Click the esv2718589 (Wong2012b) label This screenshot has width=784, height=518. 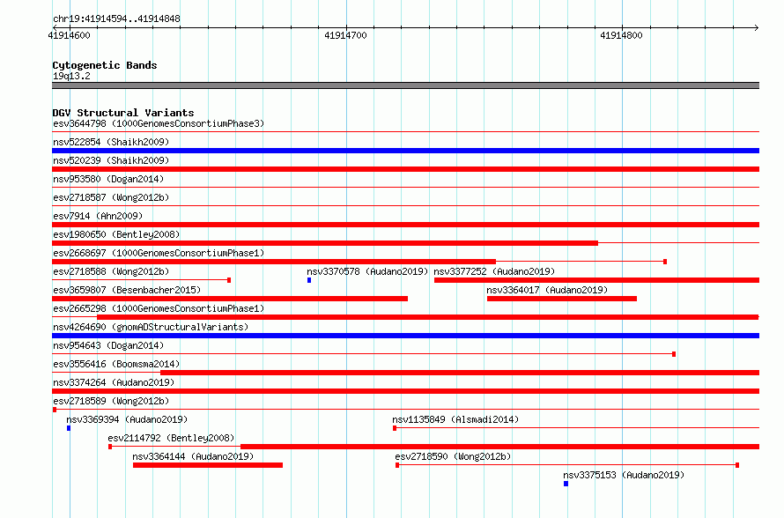tap(111, 401)
